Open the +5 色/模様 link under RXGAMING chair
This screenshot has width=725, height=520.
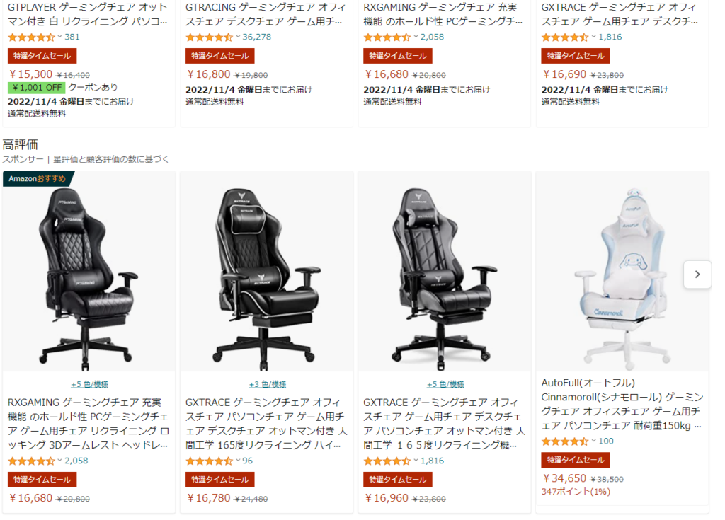[x=89, y=384]
